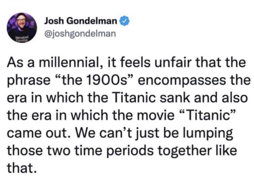Open Josh Gondelman's round profile avatar

(x=22, y=28)
